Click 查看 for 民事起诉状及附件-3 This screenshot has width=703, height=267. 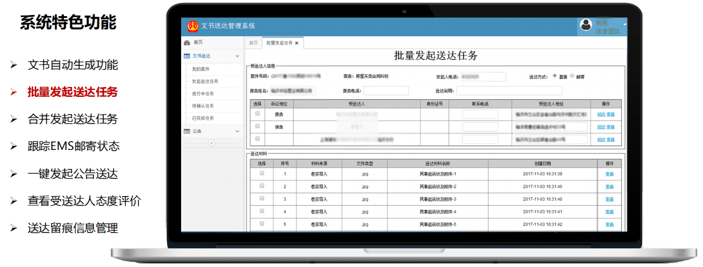point(610,199)
